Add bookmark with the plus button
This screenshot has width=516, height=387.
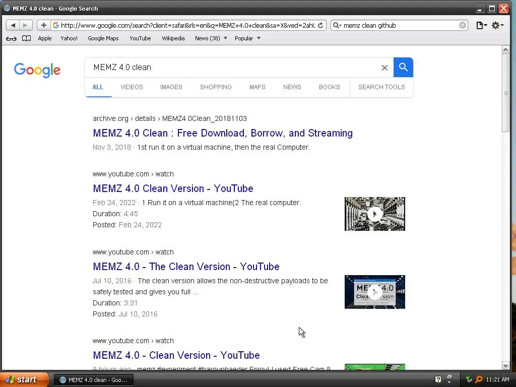43,25
